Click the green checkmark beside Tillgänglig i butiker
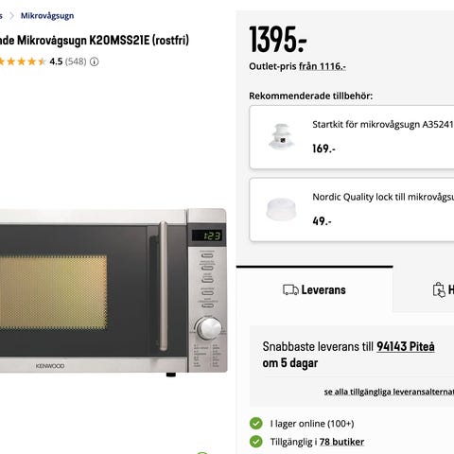 click(256, 442)
